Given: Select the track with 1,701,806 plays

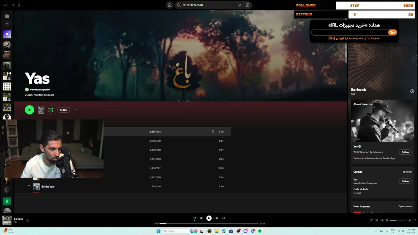Looking at the screenshot, I should [167, 159].
